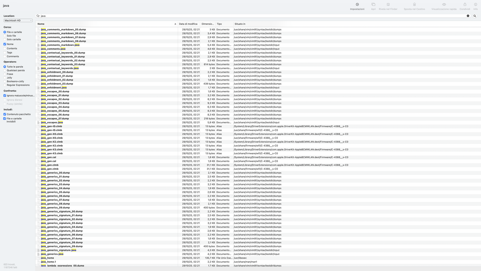Image resolution: width=481 pixels, height=271 pixels.
Task: Open the Info toolbar icon
Action: click(475, 6)
